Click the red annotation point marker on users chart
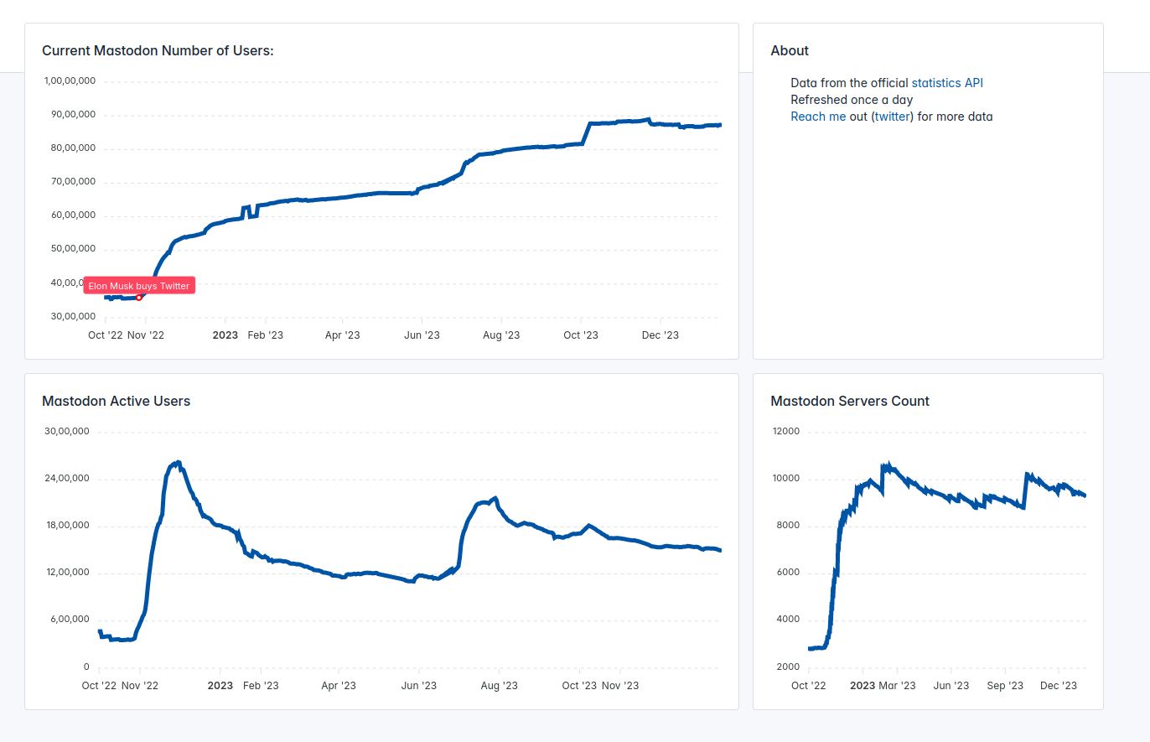The width and height of the screenshot is (1150, 742). [x=139, y=298]
